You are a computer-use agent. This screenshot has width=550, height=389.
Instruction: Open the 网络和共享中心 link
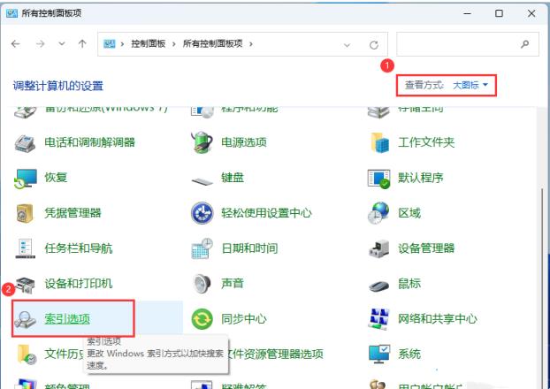point(438,319)
